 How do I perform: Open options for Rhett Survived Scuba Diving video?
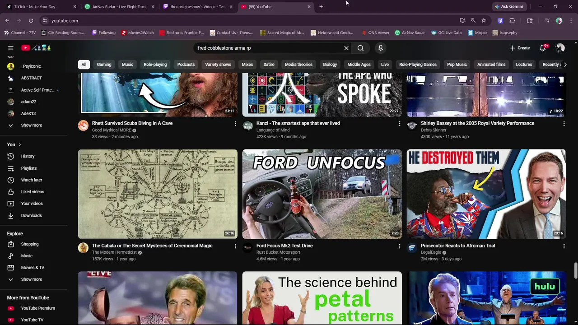coord(235,123)
